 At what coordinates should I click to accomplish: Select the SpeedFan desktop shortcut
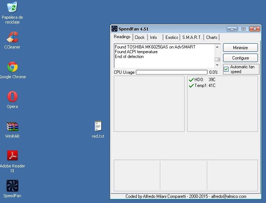(12, 186)
